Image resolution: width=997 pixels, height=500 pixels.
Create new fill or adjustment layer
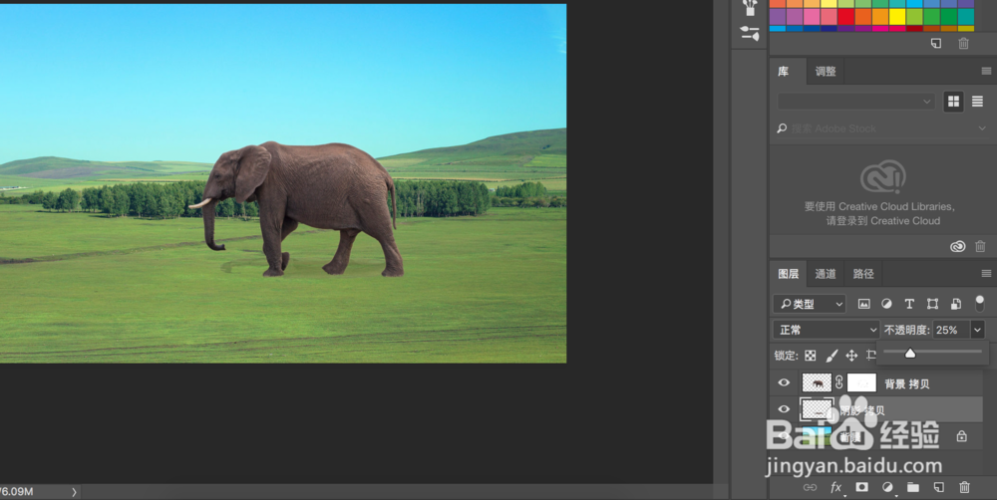tap(887, 487)
